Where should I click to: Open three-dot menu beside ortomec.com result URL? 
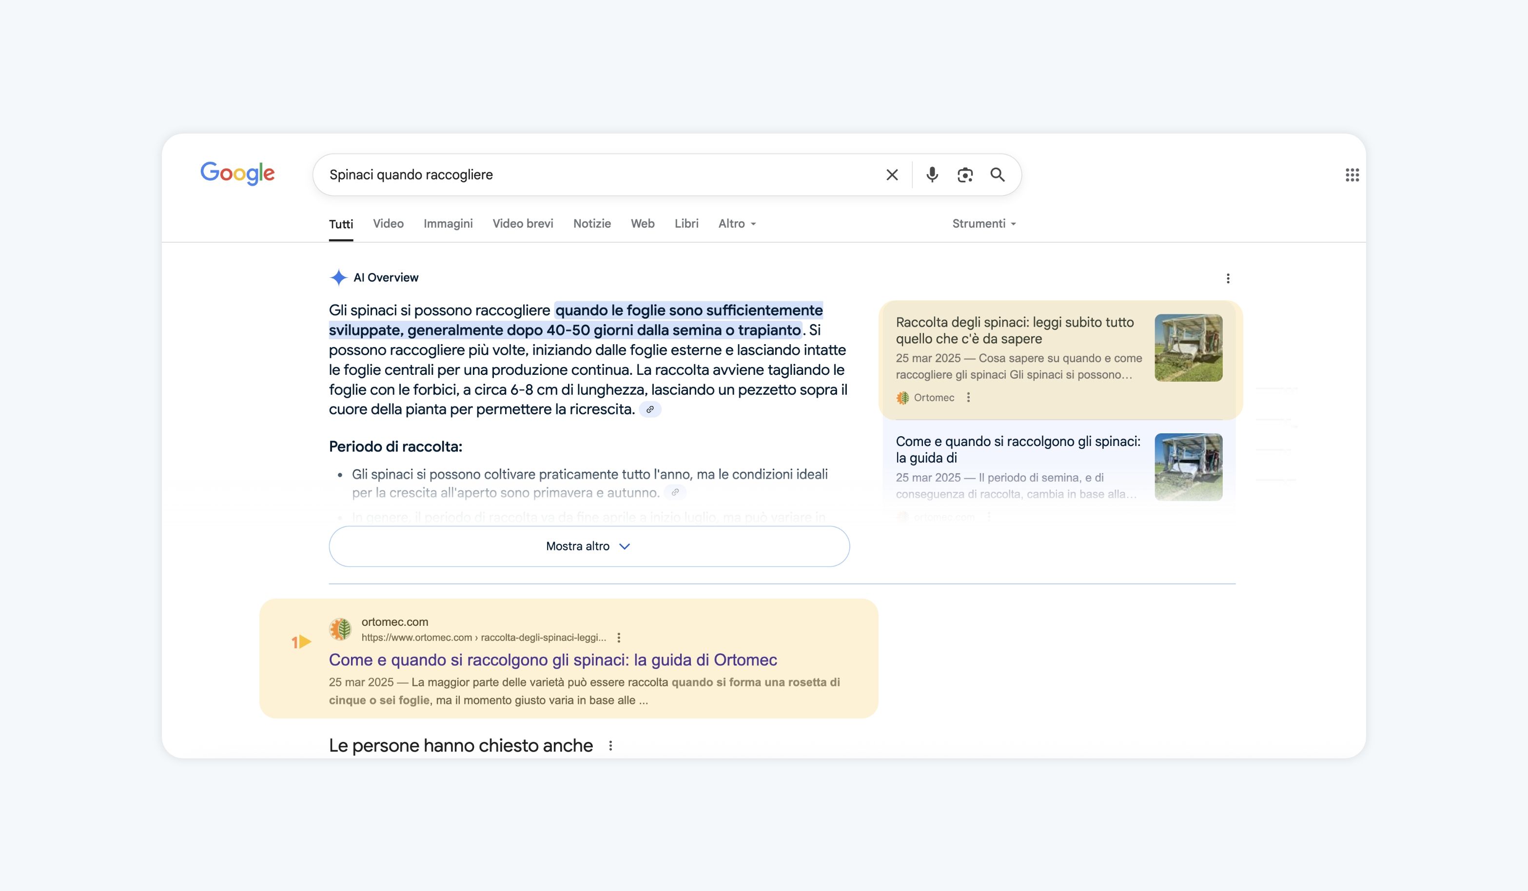coord(619,638)
